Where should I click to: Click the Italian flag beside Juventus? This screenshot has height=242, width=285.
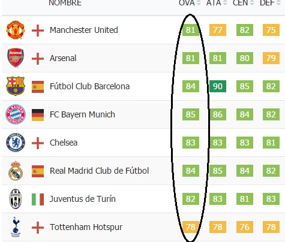[x=38, y=199]
